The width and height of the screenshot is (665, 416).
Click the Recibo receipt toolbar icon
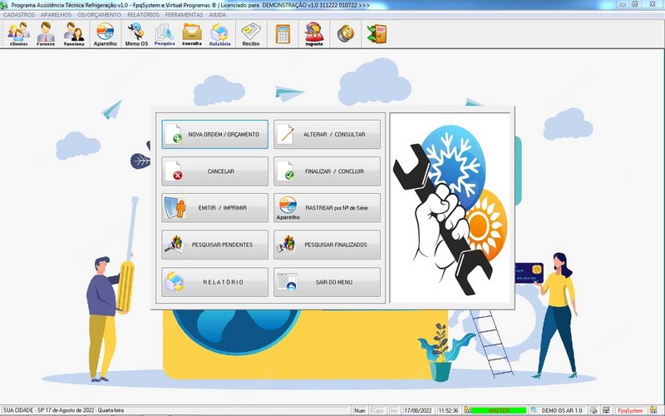[x=250, y=34]
